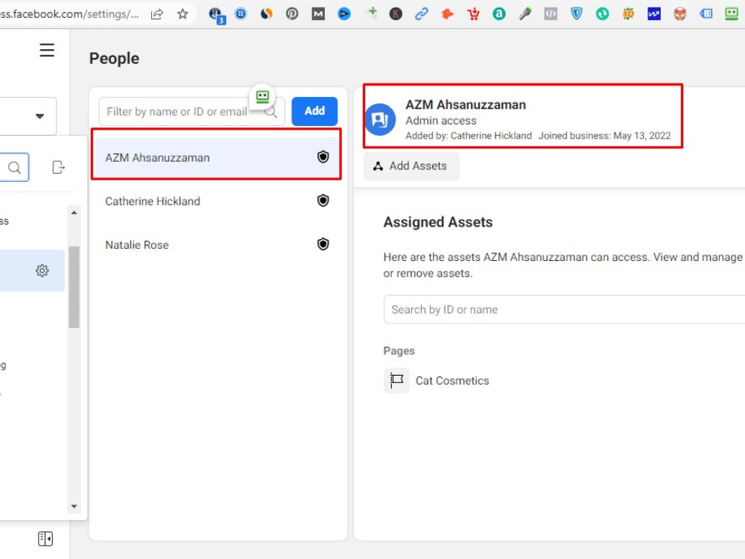This screenshot has width=745, height=559.
Task: Open settings gear in the sidebar
Action: 42,271
